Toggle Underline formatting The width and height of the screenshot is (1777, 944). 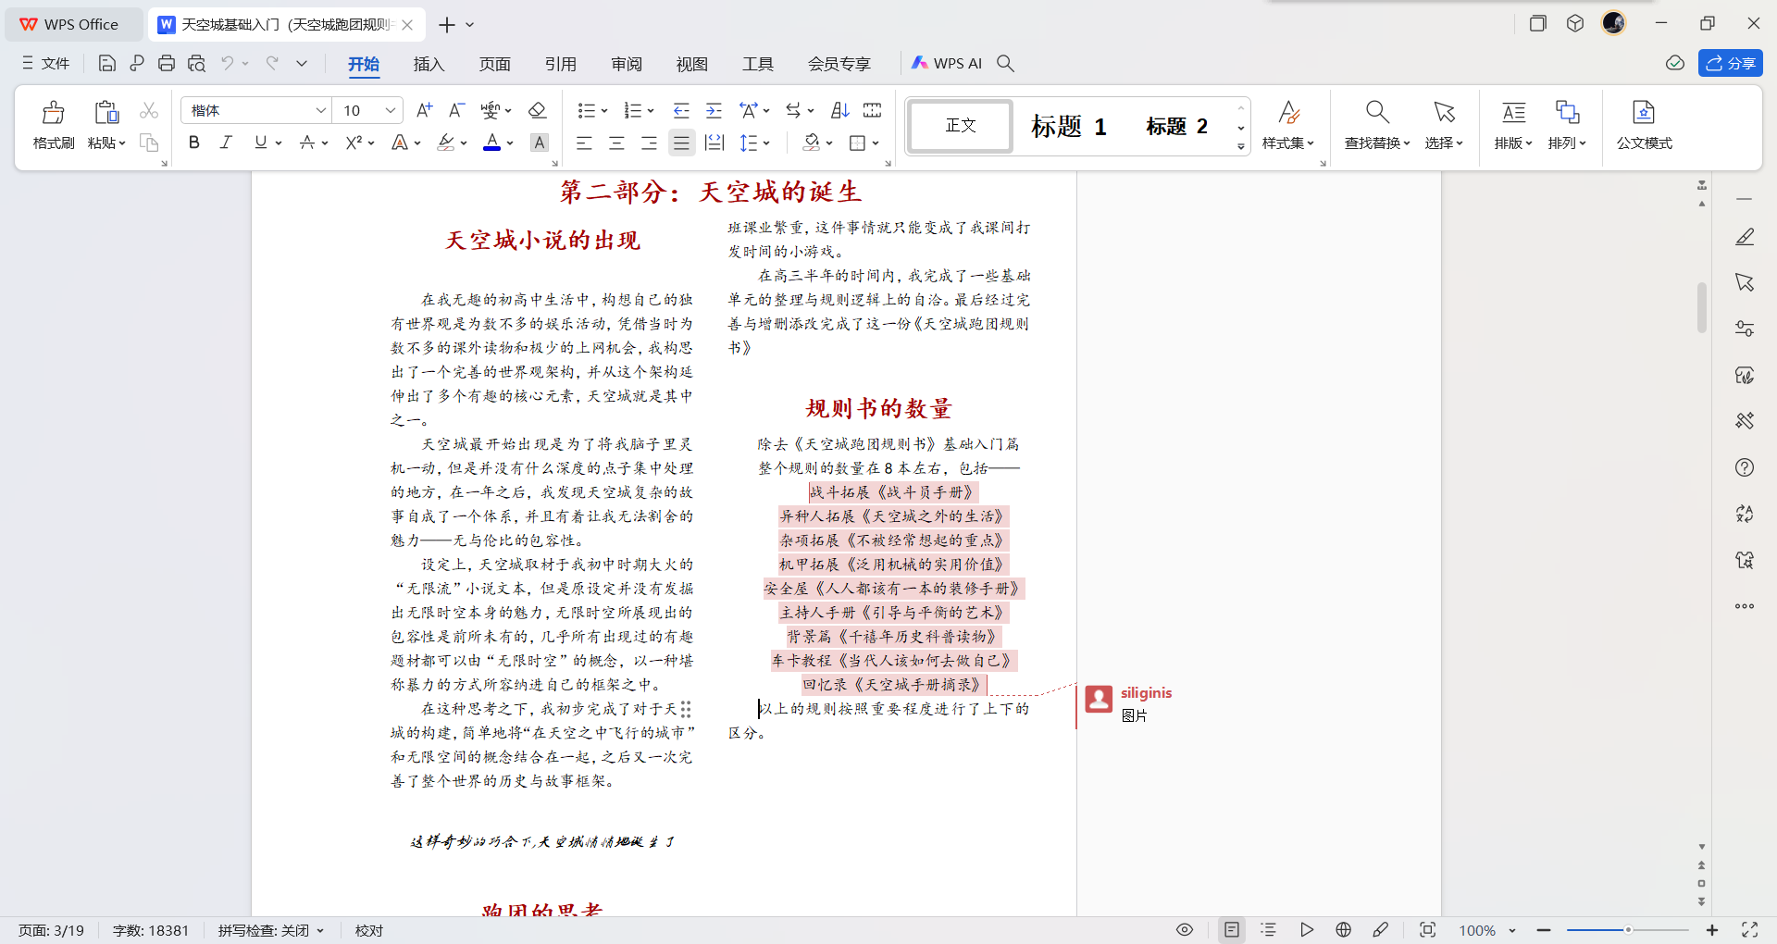[261, 143]
